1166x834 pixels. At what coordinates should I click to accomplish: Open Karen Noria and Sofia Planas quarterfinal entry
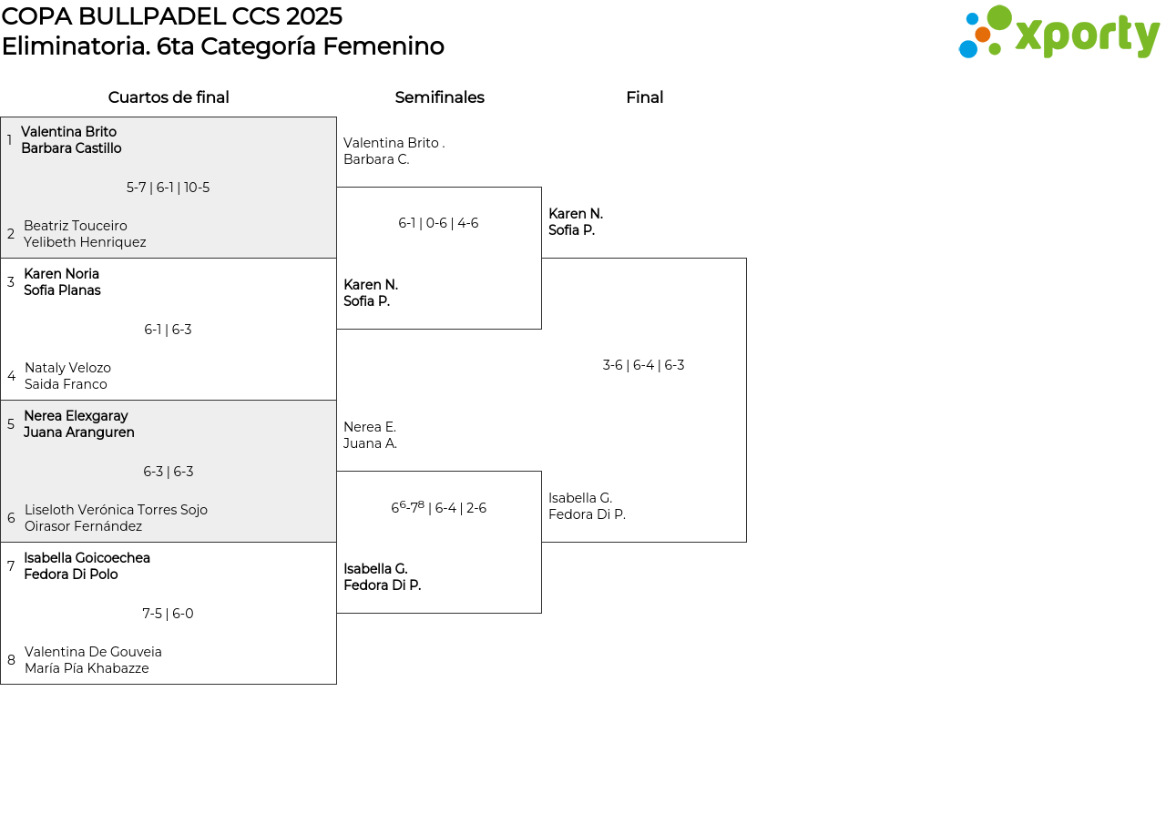click(62, 282)
